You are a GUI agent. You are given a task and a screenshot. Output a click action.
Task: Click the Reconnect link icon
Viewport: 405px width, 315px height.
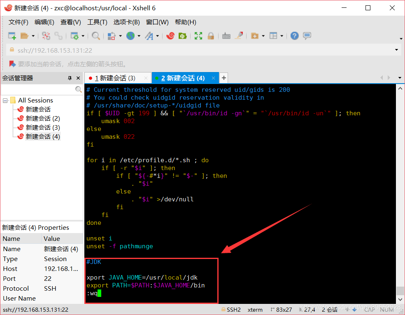coord(58,36)
